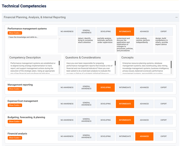The width and height of the screenshot is (181, 146).
Task: Select No Awareness for Performance management systems
Action: [67, 32]
